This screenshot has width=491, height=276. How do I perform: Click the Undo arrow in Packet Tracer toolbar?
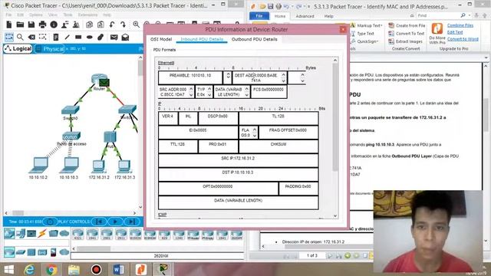(112, 25)
